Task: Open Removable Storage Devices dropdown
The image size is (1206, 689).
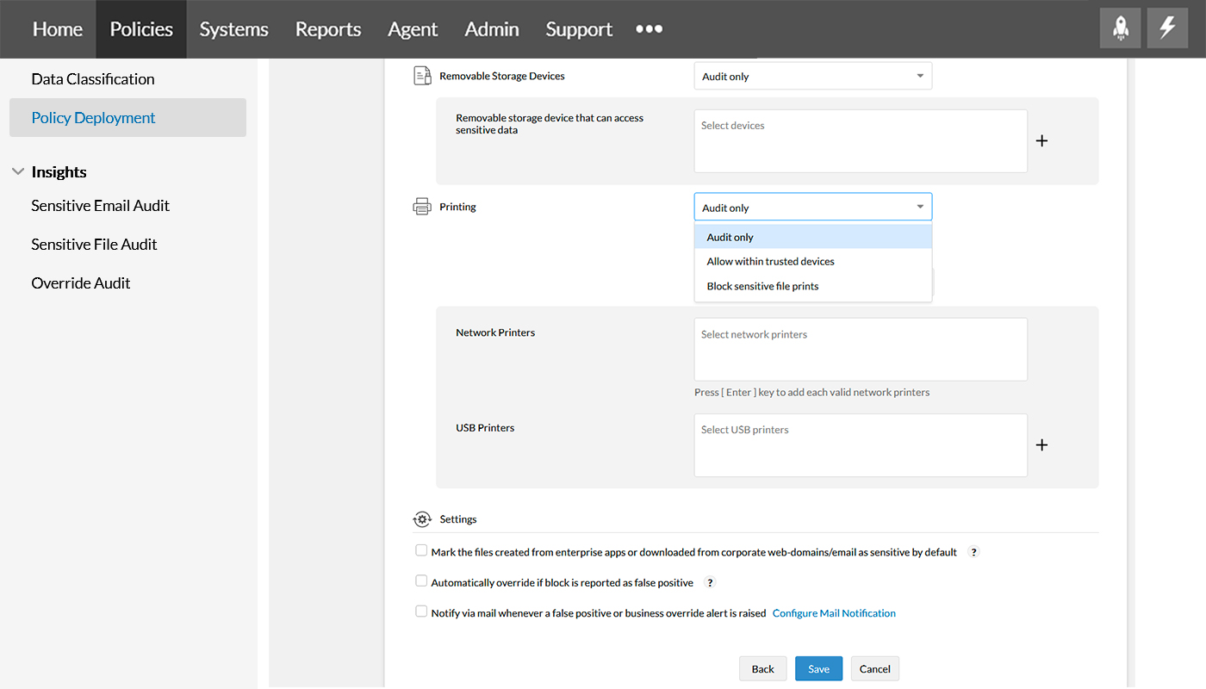Action: point(812,77)
